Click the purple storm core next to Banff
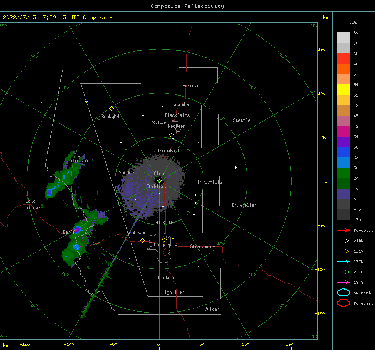Viewport: 375px width, 350px height. [x=77, y=230]
